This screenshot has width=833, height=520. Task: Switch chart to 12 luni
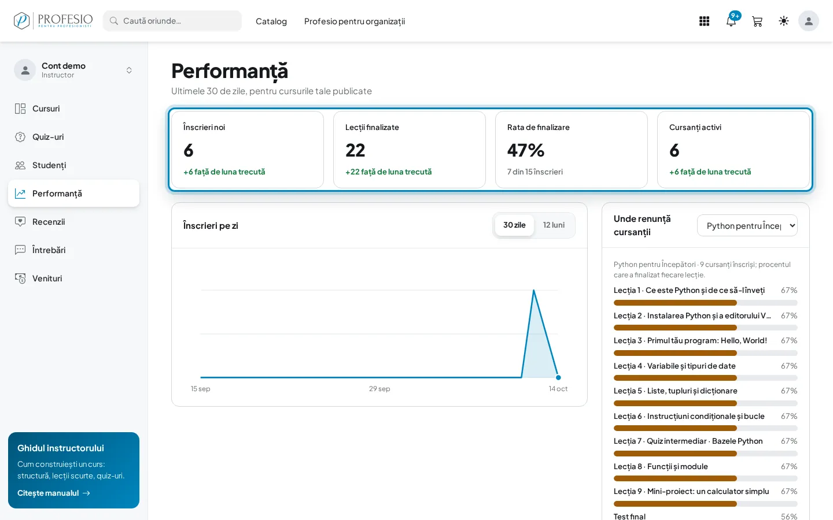click(x=554, y=225)
